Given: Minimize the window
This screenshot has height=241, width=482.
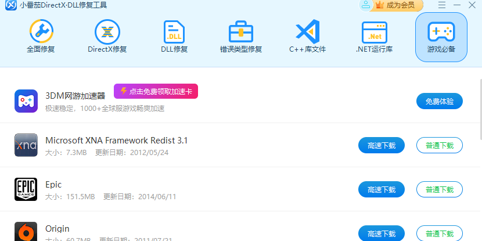Looking at the screenshot, I should pyautogui.click(x=457, y=5).
